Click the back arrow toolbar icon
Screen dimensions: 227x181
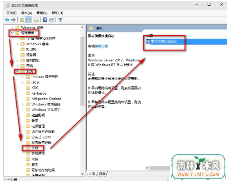point(7,20)
